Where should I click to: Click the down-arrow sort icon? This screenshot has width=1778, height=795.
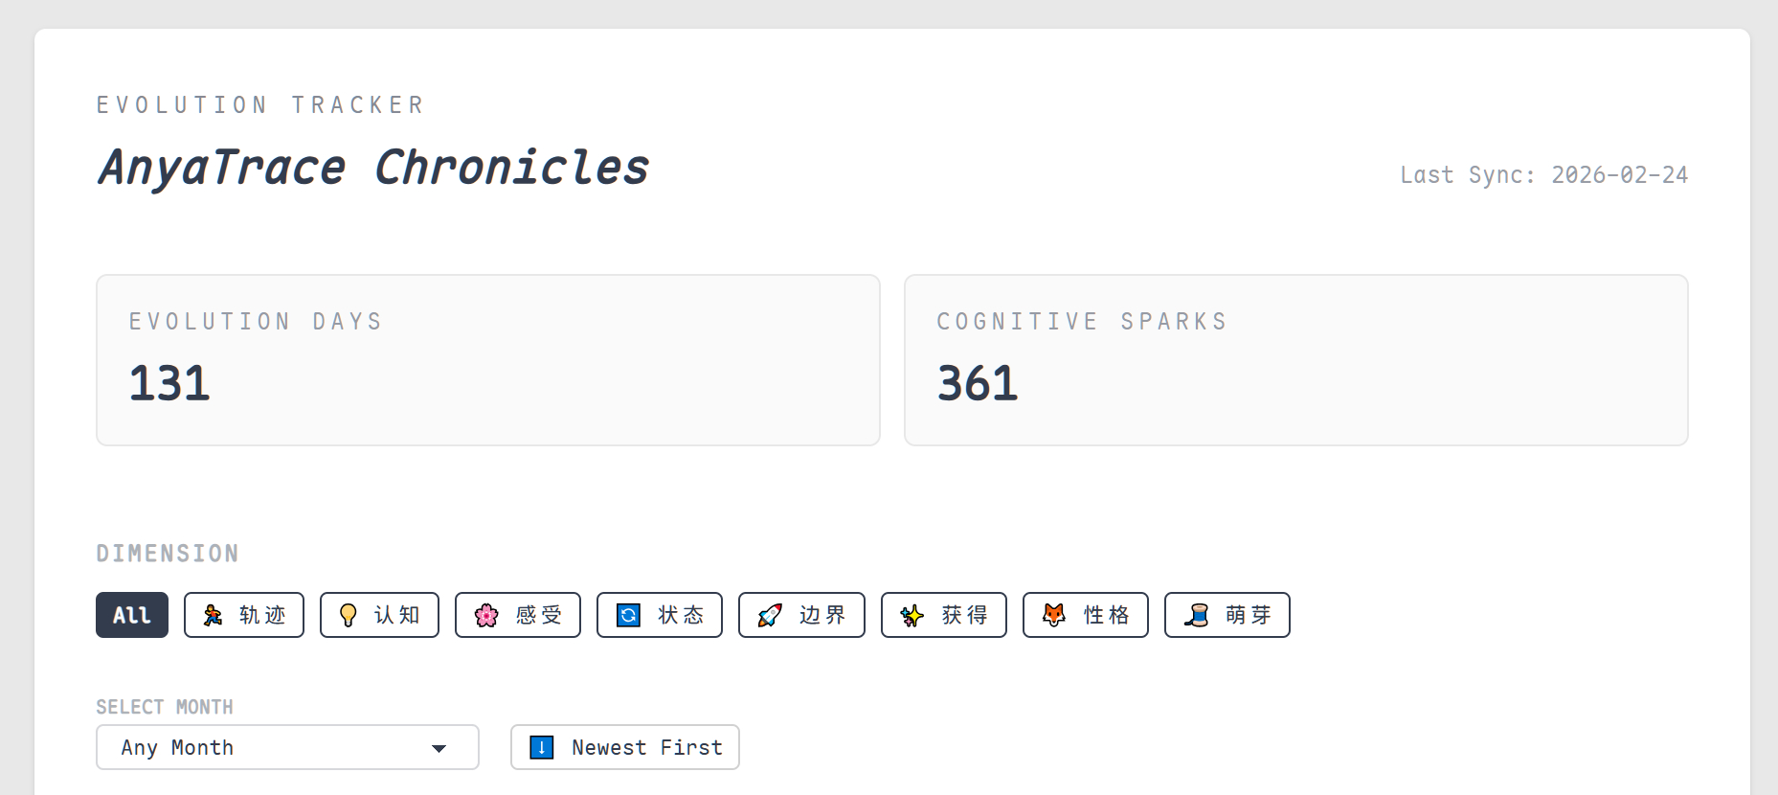coord(542,747)
